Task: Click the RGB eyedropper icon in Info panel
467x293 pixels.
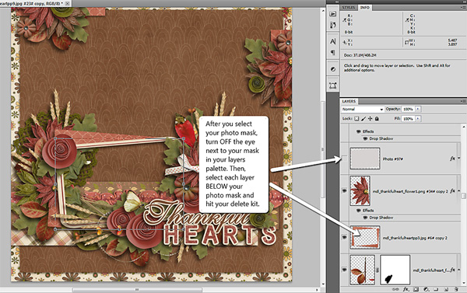Action: [x=345, y=20]
